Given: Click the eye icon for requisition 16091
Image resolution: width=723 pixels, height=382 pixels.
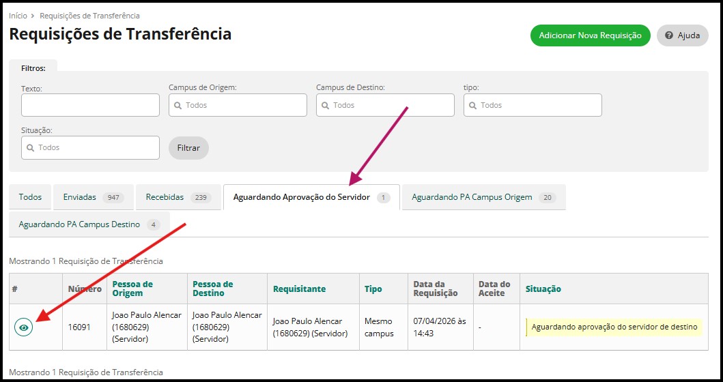Looking at the screenshot, I should click(x=24, y=327).
